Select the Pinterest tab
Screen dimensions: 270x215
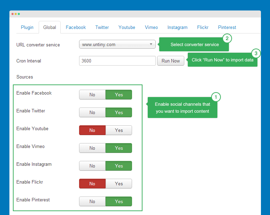tap(227, 27)
